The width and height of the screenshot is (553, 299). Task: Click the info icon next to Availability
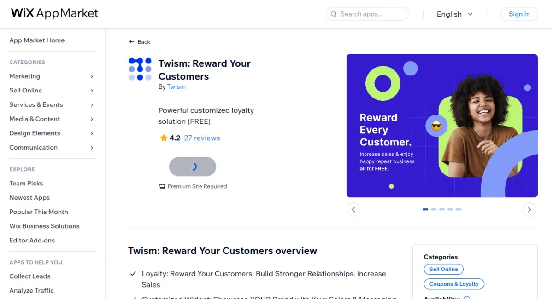coord(467,298)
